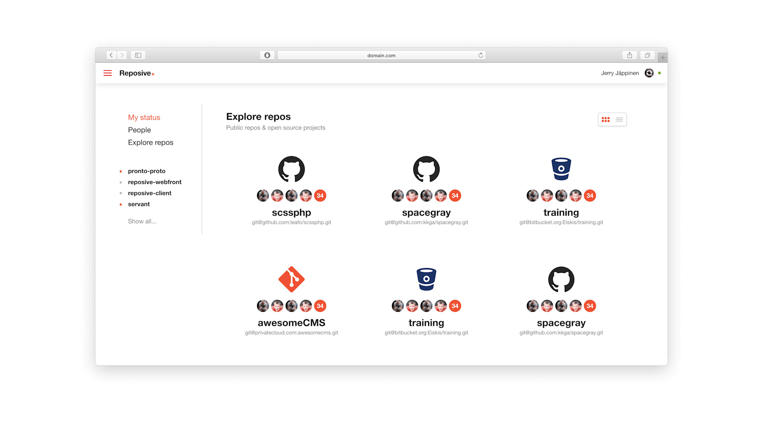Image resolution: width=763 pixels, height=429 pixels.
Task: Click the reload page icon
Action: [x=480, y=55]
